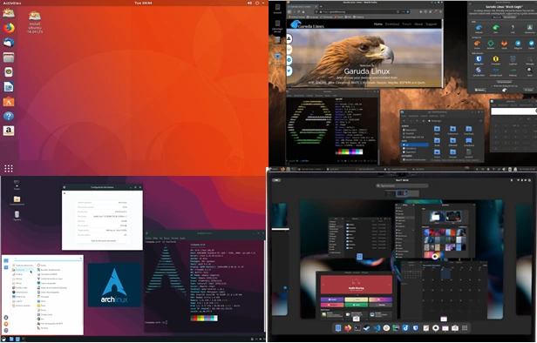537x343 pixels.
Task: Open Home on the Garuda Linux website
Action: (x=378, y=24)
